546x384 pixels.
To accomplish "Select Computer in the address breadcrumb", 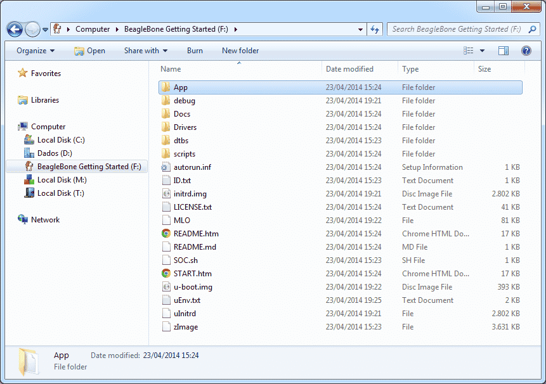I will (93, 29).
